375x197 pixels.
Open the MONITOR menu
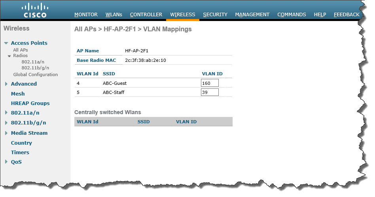86,15
